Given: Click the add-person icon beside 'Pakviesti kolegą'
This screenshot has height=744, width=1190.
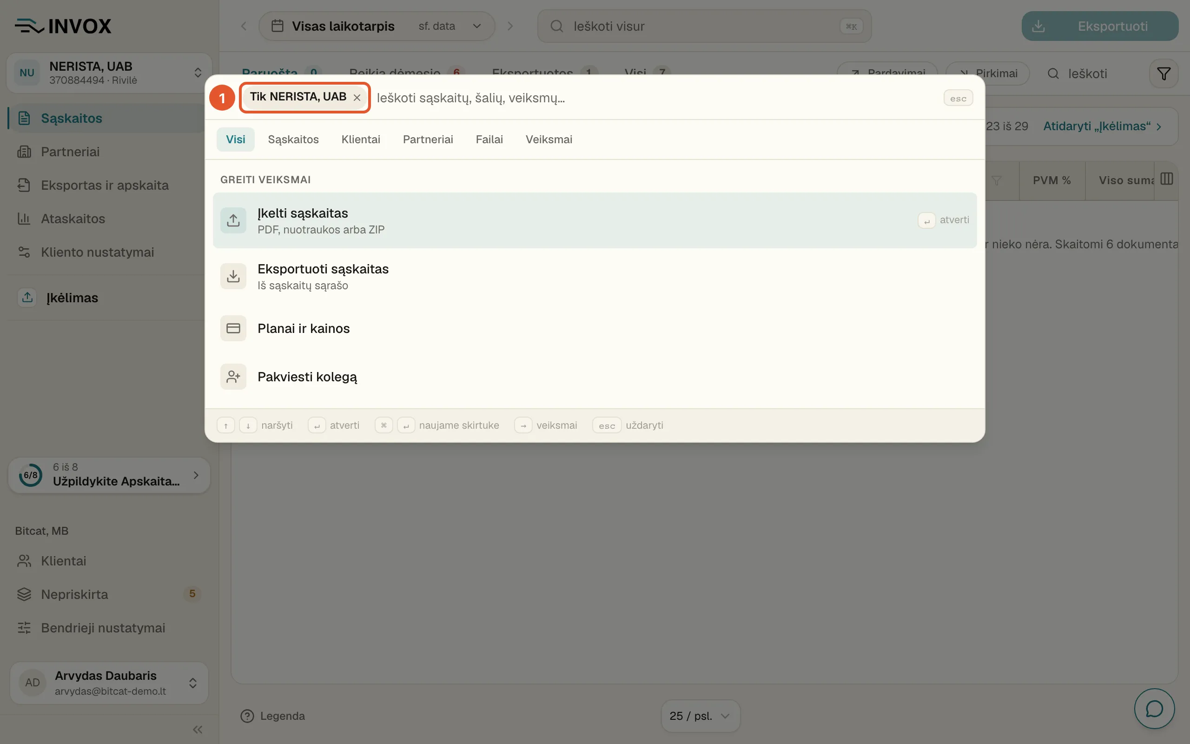Looking at the screenshot, I should point(233,377).
